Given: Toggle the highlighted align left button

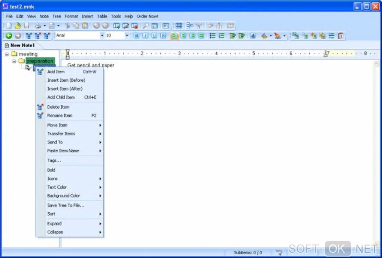Looking at the screenshot, I should pyautogui.click(x=175, y=36).
